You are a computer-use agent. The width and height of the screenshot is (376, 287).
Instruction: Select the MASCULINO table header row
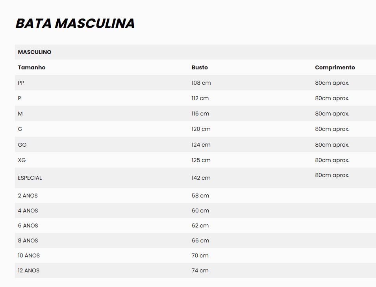[35, 52]
